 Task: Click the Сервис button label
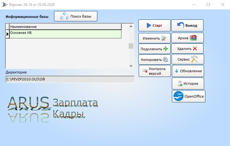[184, 59]
